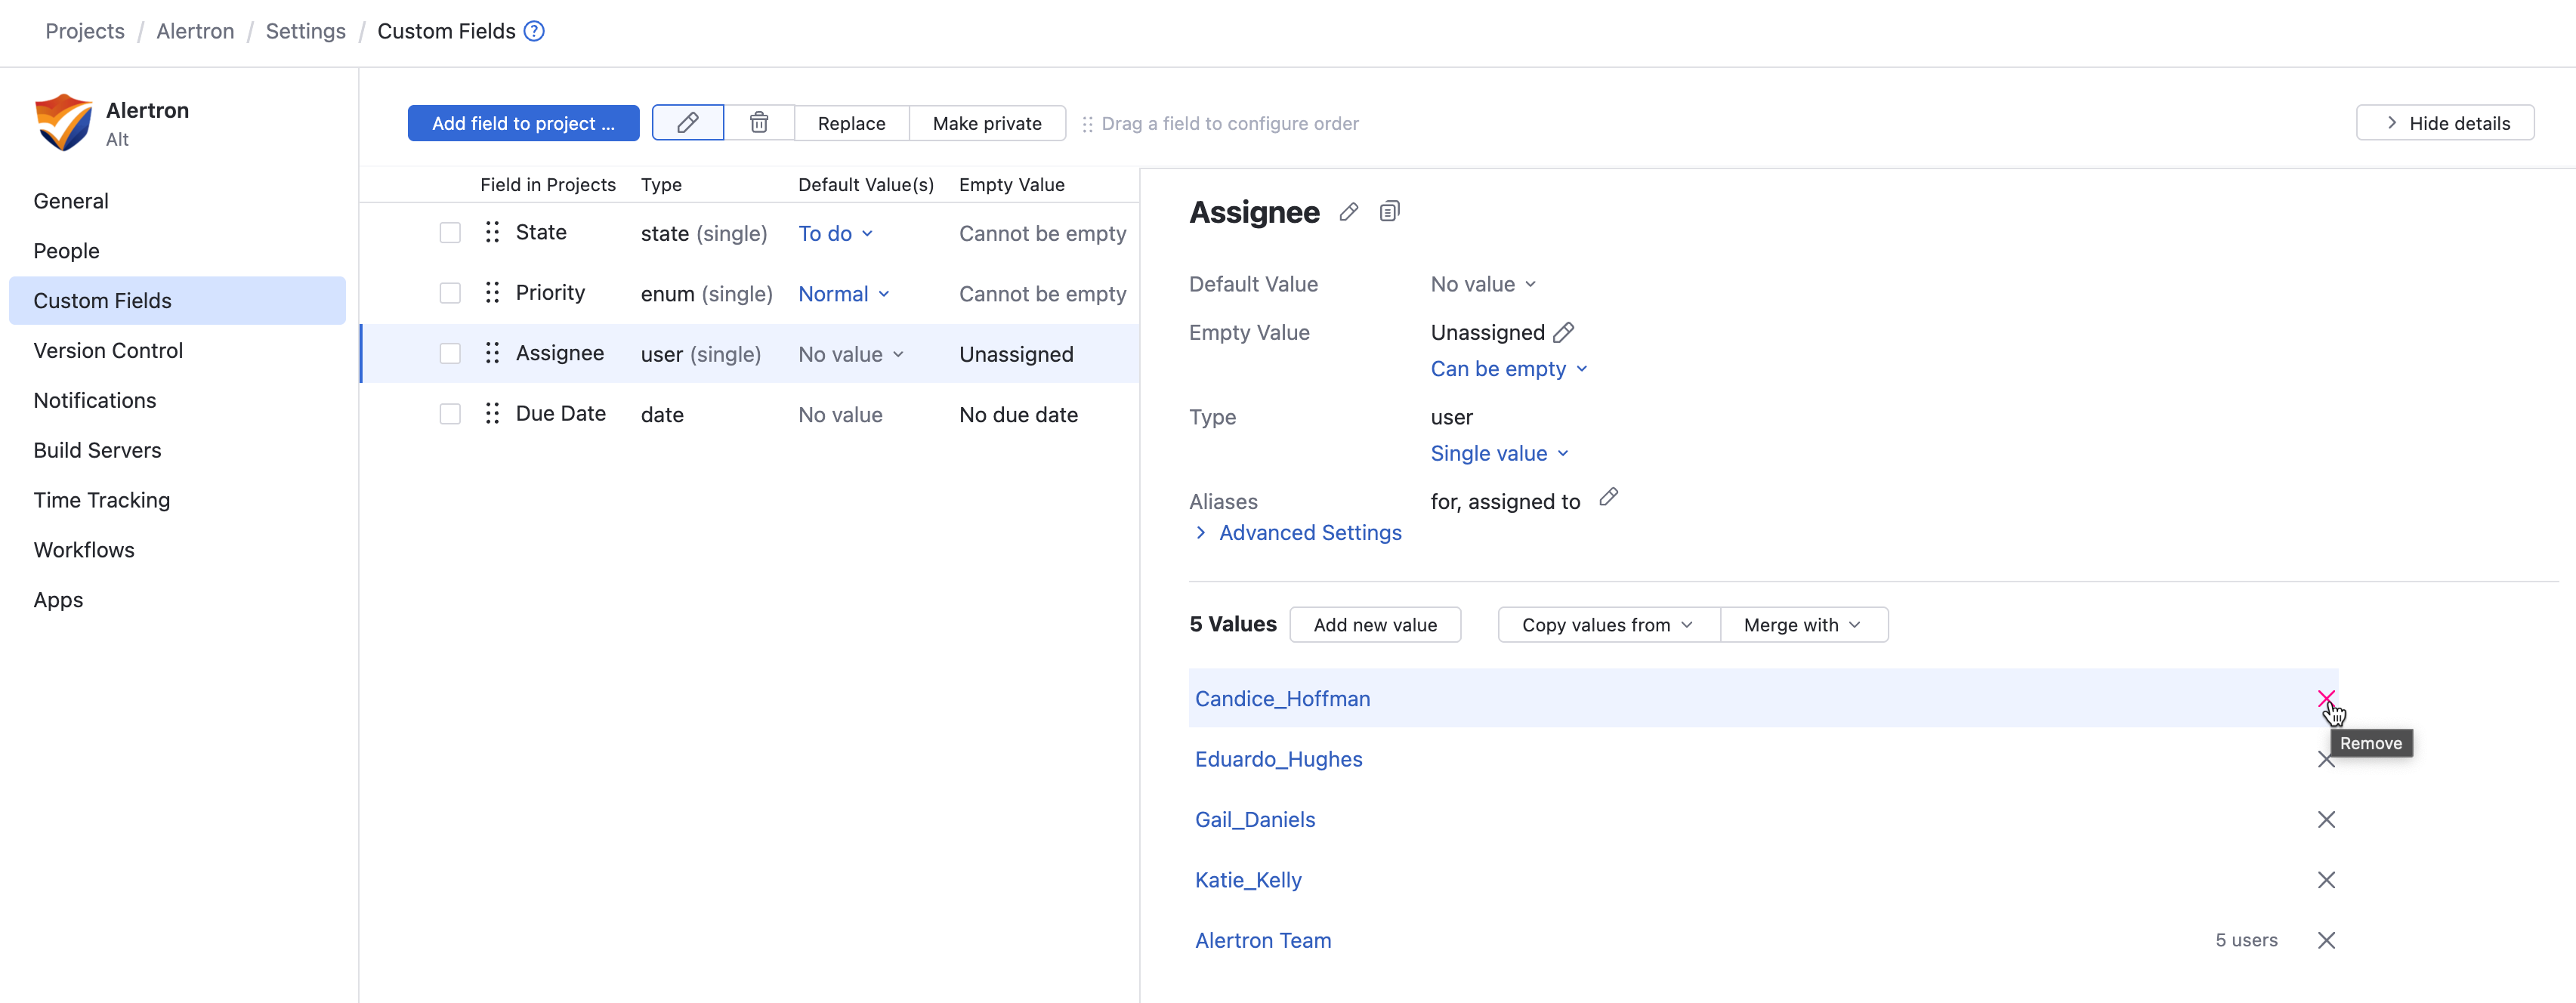The image size is (2576, 1003).
Task: Click the drag handle of the Priority row
Action: (x=492, y=292)
